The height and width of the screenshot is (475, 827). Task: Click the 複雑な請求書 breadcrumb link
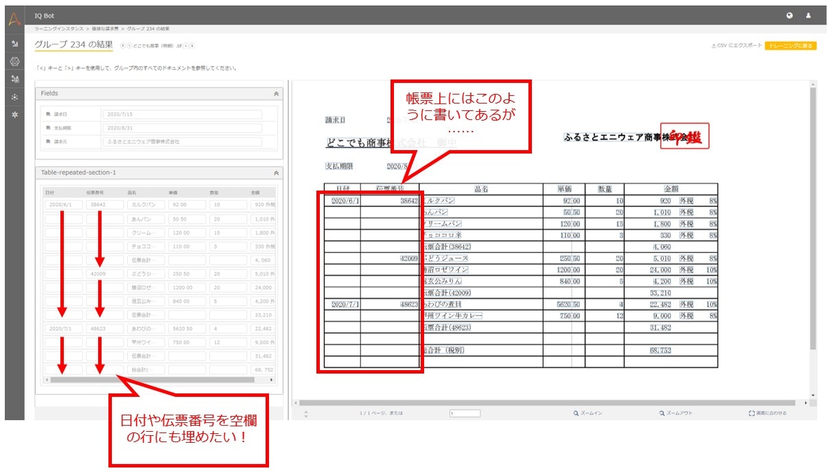click(x=105, y=29)
